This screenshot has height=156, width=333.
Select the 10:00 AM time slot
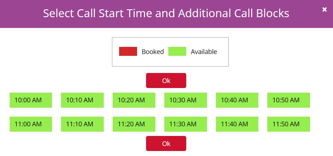(31, 100)
